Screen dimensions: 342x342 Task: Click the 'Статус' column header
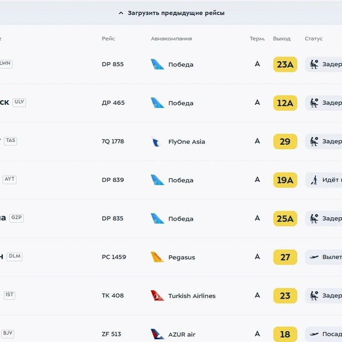coord(313,39)
